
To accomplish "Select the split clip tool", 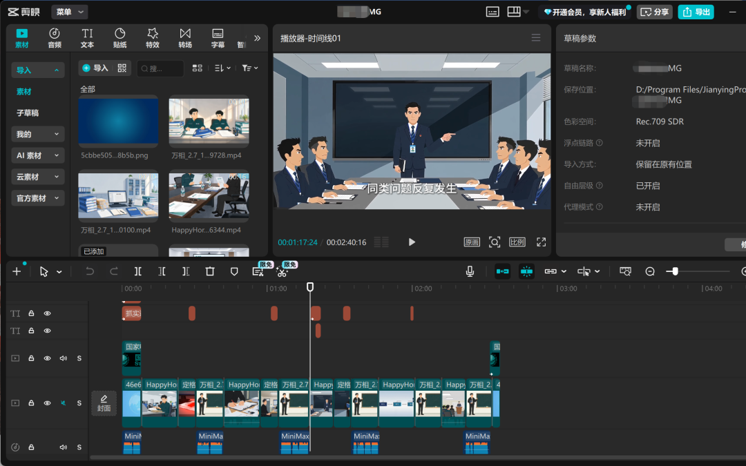I will point(137,271).
